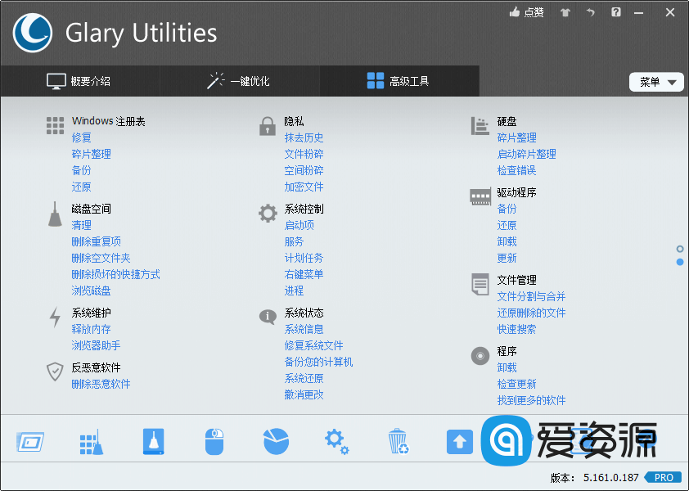
Task: Open the gears settings icon in bottom toolbar
Action: pos(336,442)
